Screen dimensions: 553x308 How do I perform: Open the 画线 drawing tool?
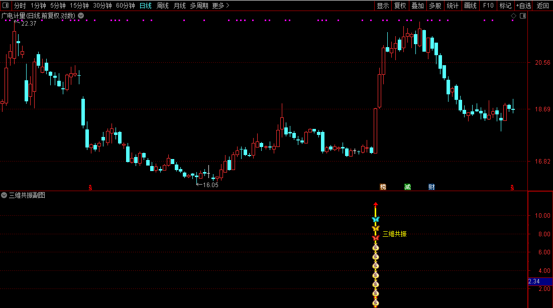(x=470, y=6)
